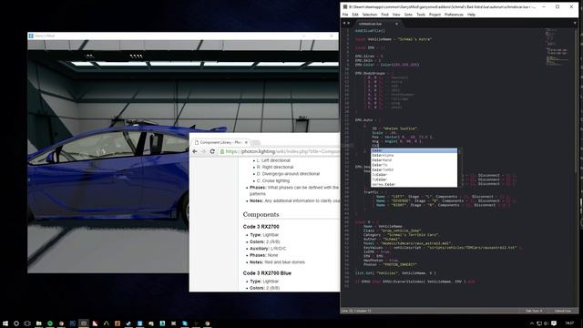Screen dimensions: 583x328
Task: Click the secure padlock icon in address bar
Action: [x=222, y=151]
